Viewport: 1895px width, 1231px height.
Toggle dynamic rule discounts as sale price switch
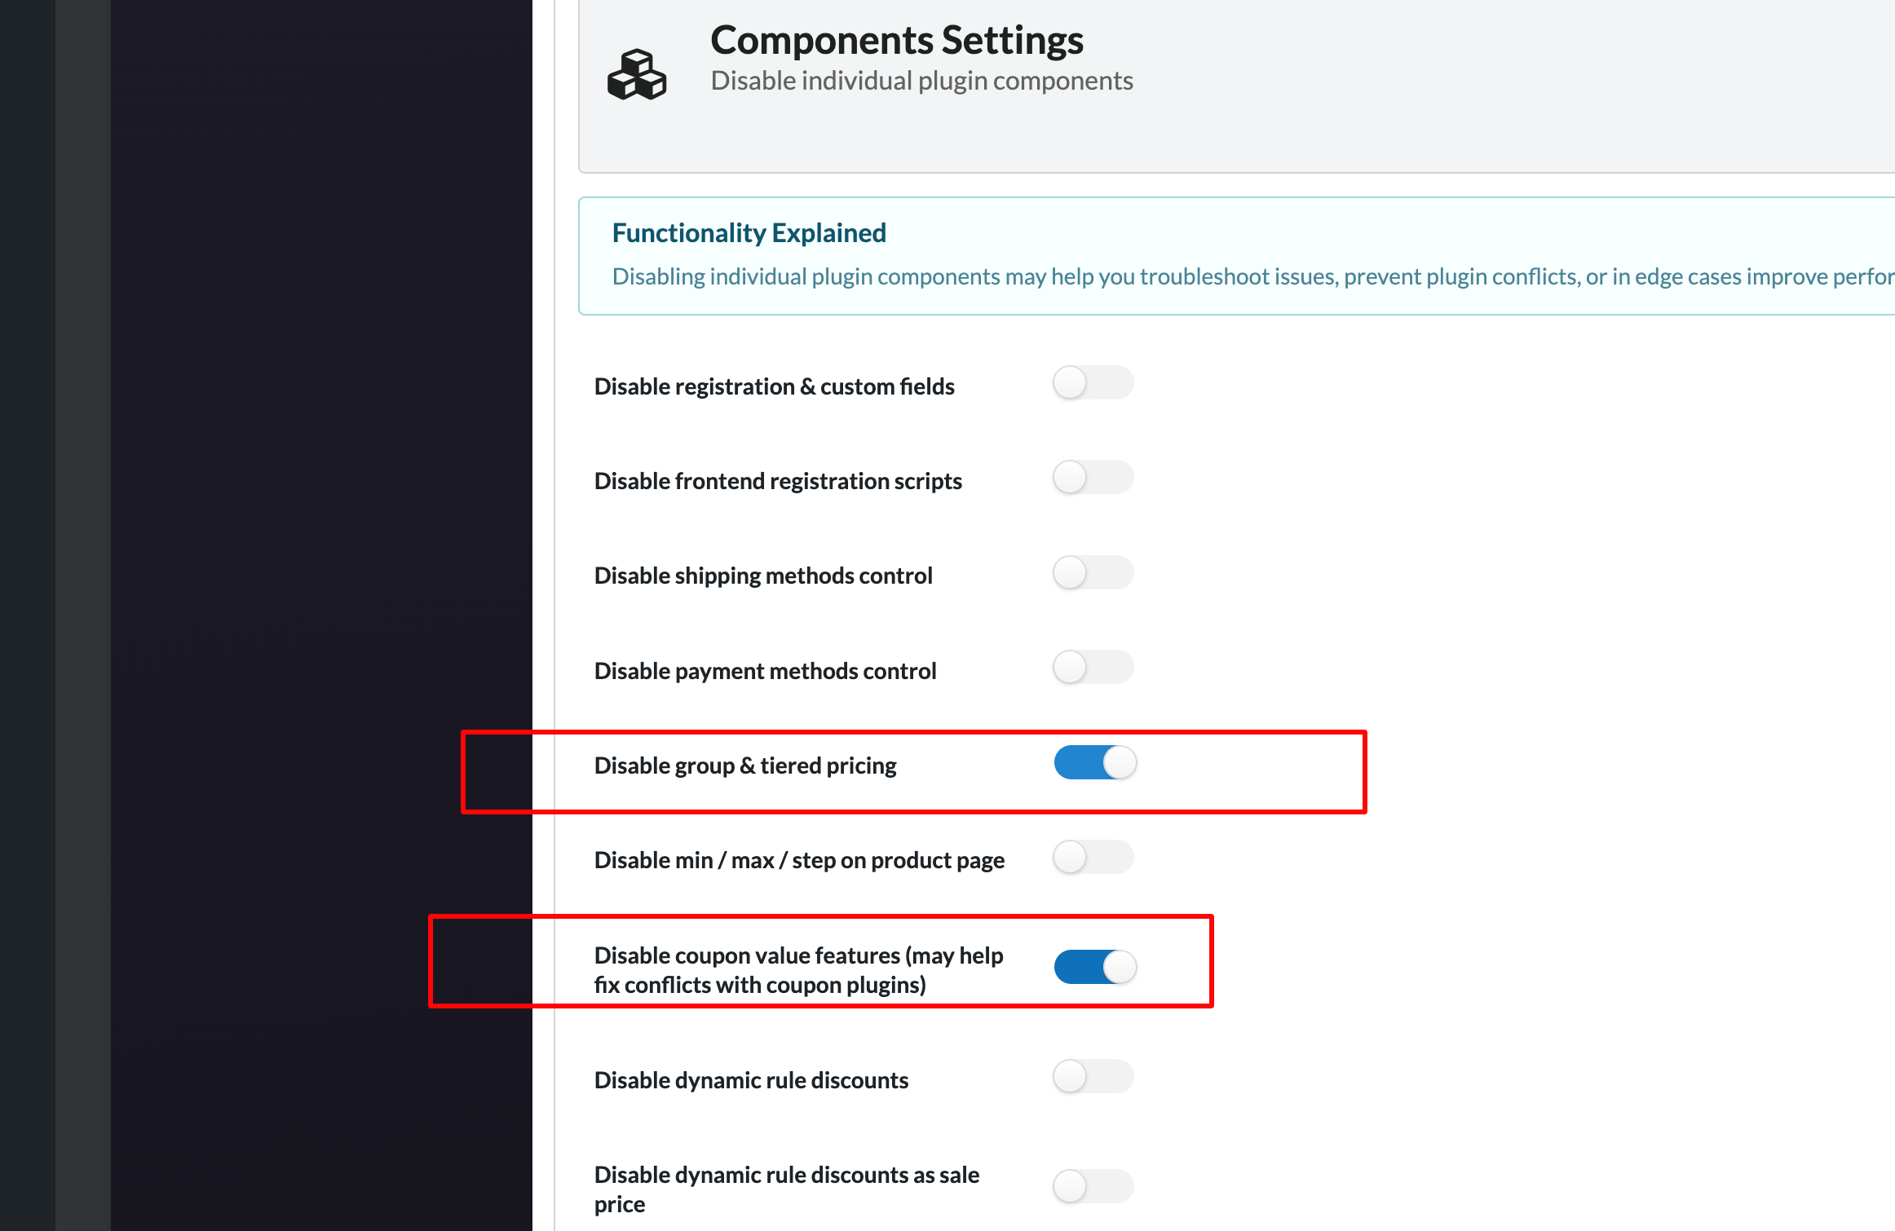(x=1093, y=1186)
